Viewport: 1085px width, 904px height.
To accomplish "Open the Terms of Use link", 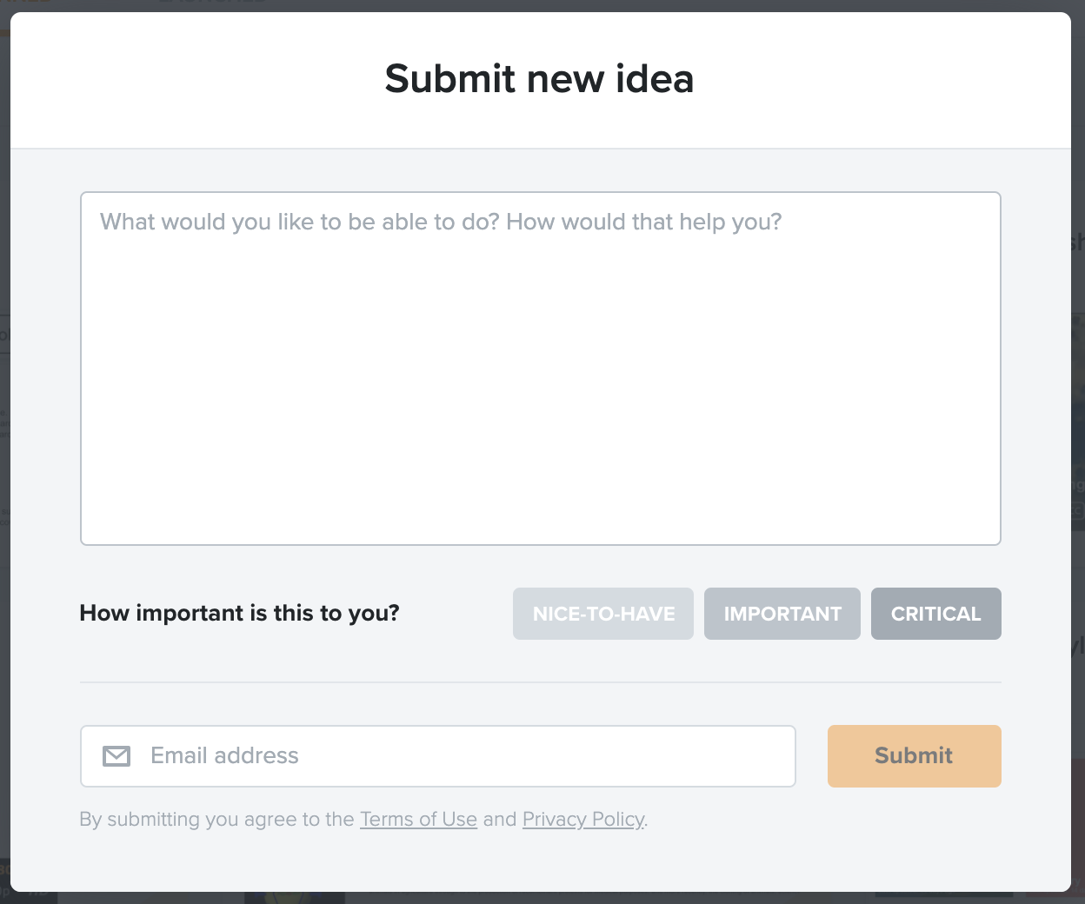I will coord(418,819).
